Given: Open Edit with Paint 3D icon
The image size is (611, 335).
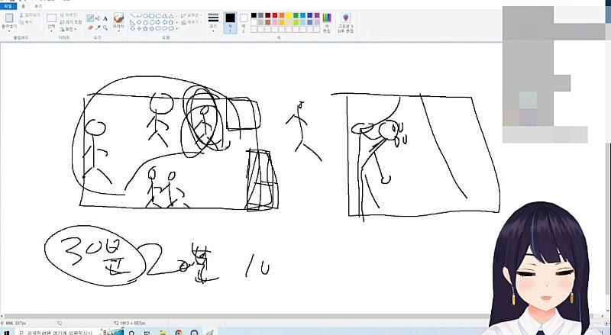Looking at the screenshot, I should coord(346,18).
